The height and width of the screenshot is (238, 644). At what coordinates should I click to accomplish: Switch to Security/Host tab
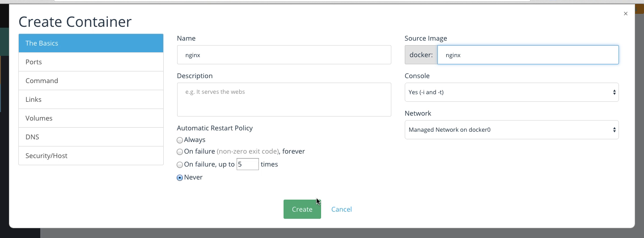point(91,156)
